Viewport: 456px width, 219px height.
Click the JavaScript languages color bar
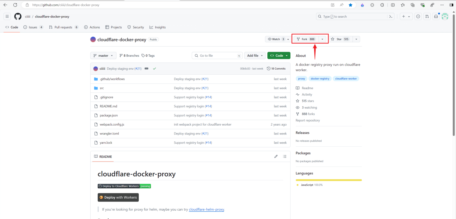click(x=329, y=180)
